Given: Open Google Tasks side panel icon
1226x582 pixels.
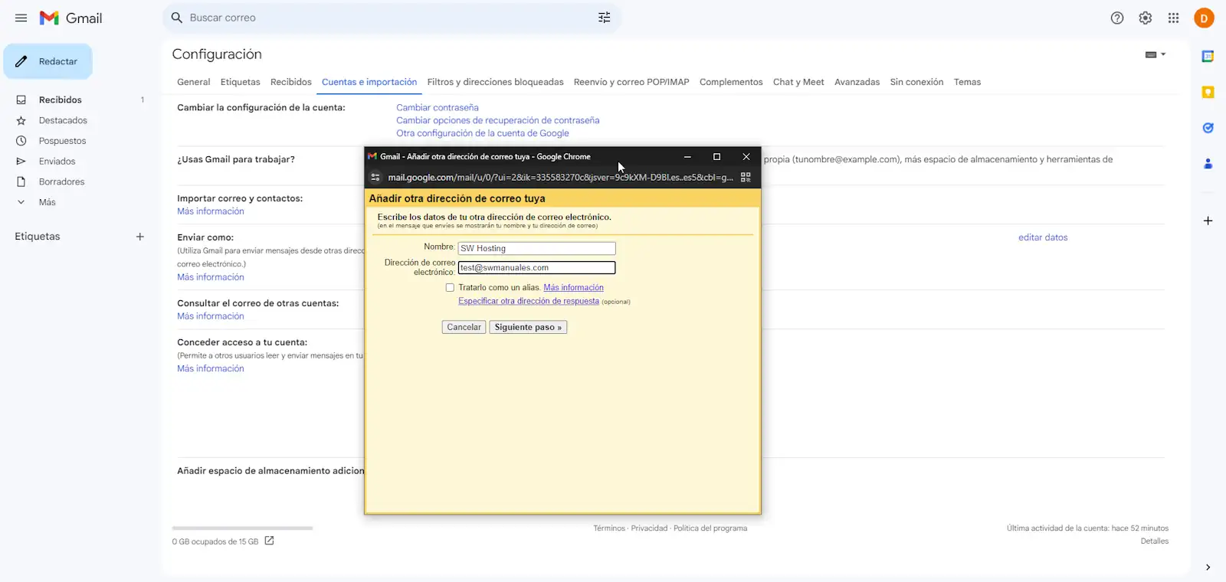Looking at the screenshot, I should click(x=1208, y=128).
